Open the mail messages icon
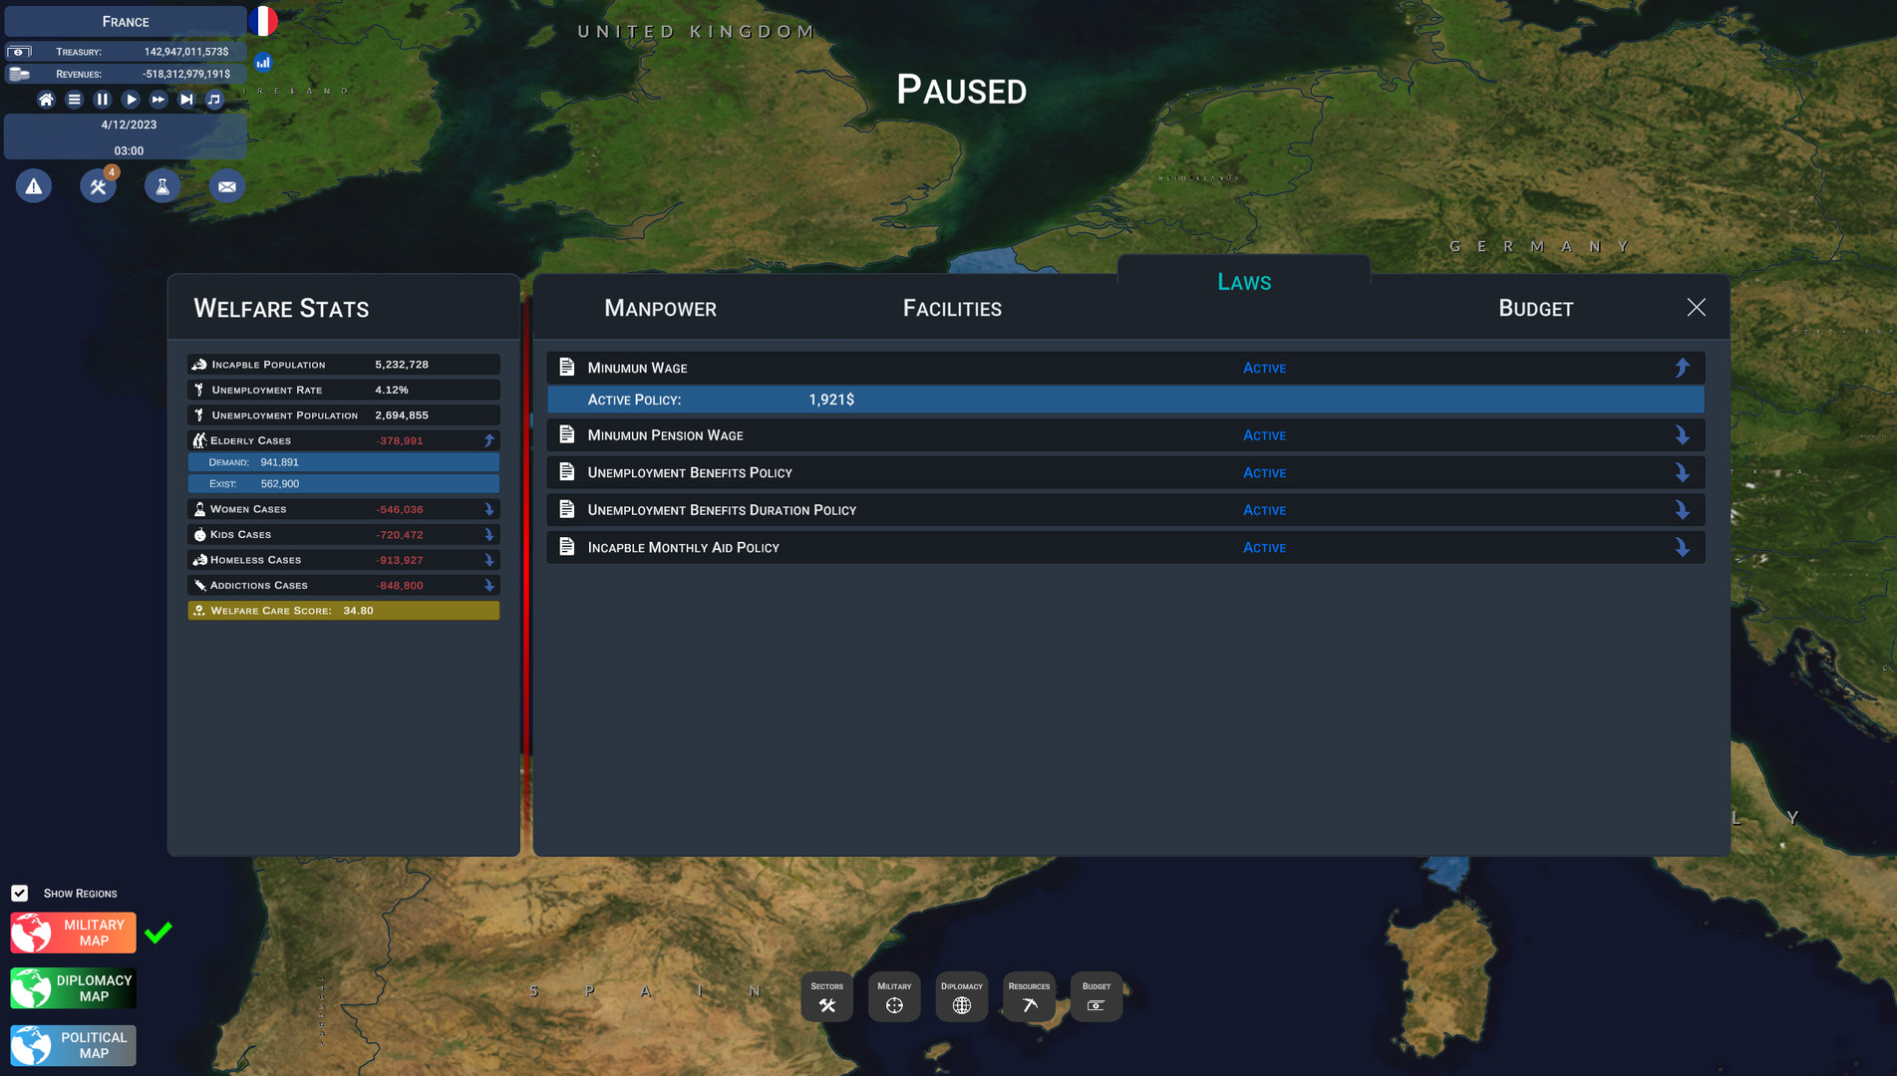 pyautogui.click(x=226, y=186)
